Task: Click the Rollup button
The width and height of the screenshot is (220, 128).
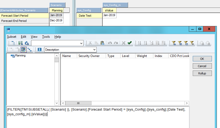Action: pyautogui.click(x=202, y=73)
